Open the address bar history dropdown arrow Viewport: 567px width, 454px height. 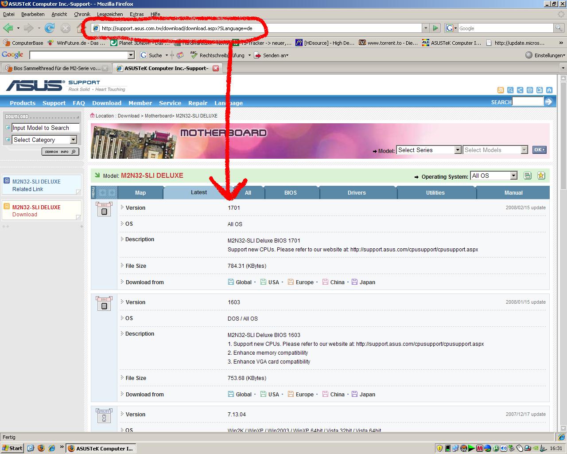tap(426, 28)
